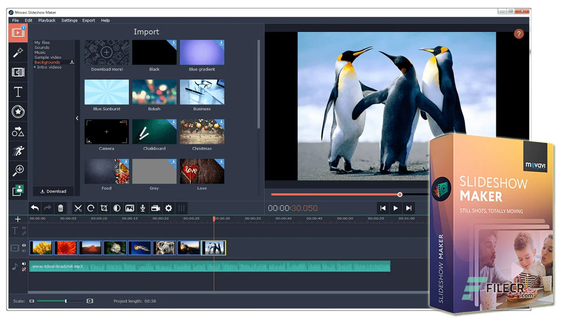Click the Download more! tile
The image size is (564, 317).
(107, 52)
